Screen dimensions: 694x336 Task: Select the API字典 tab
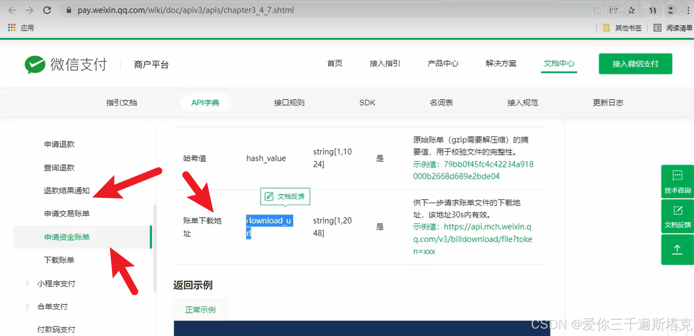205,103
